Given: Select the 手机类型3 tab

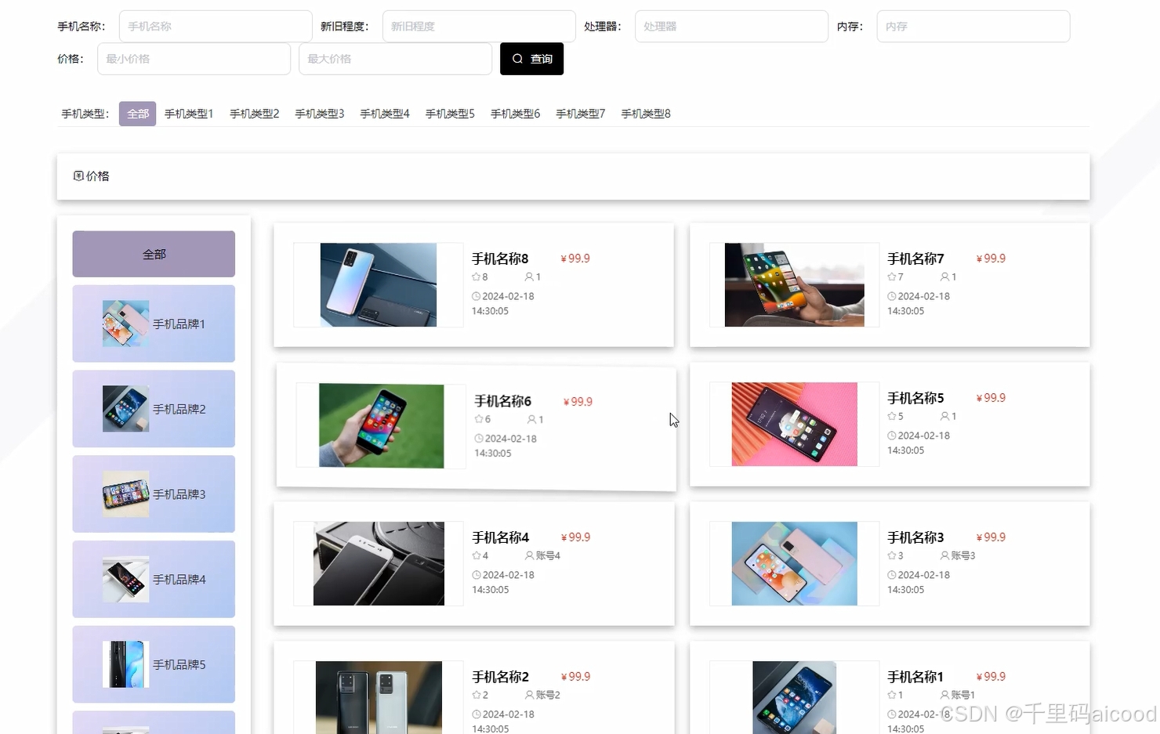Looking at the screenshot, I should coord(319,114).
